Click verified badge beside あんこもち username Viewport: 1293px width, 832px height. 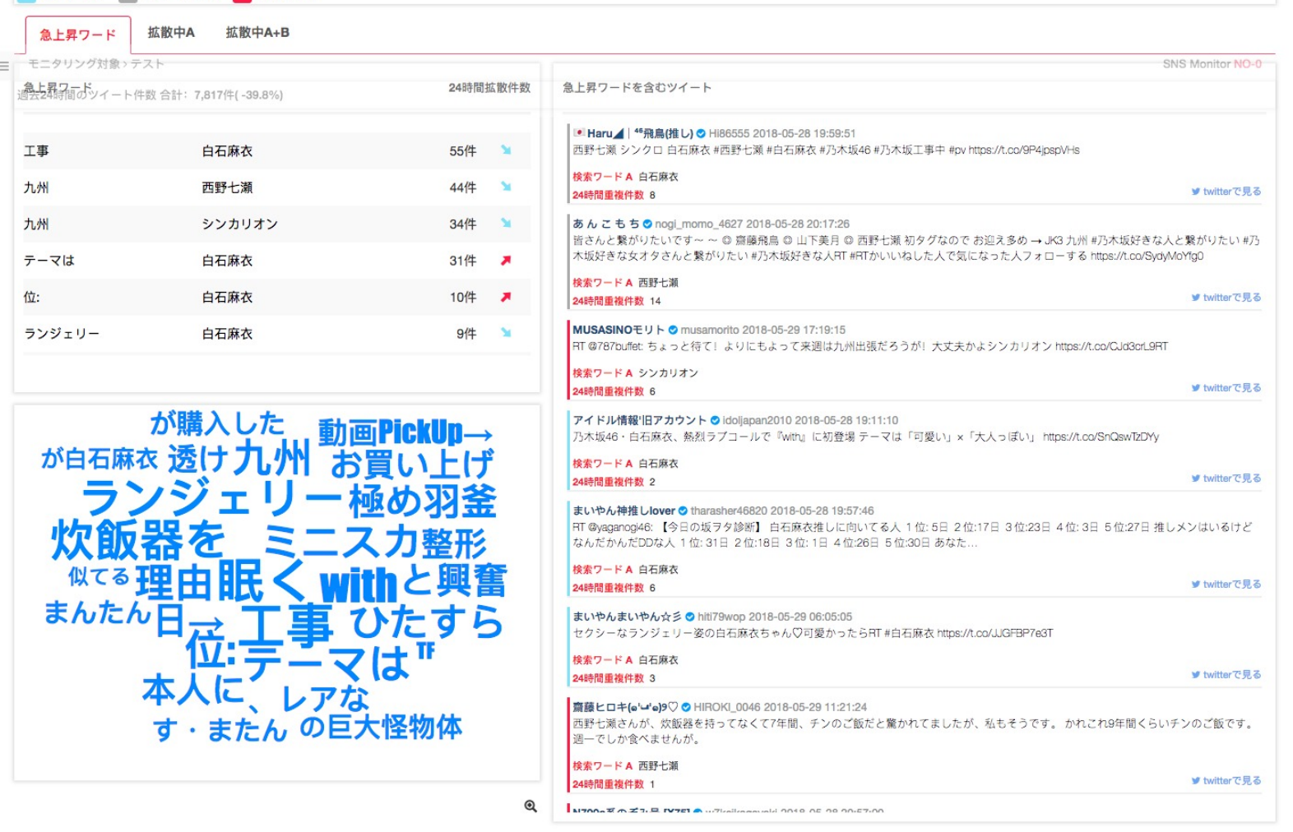pos(647,224)
